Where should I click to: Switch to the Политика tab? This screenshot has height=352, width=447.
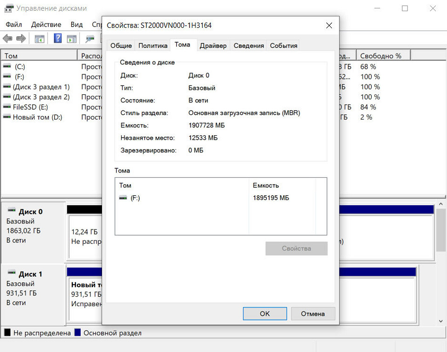point(153,46)
